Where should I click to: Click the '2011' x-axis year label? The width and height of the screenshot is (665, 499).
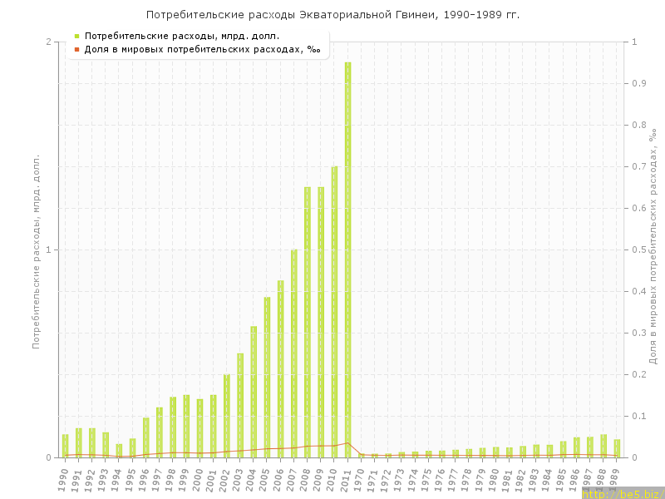point(345,480)
